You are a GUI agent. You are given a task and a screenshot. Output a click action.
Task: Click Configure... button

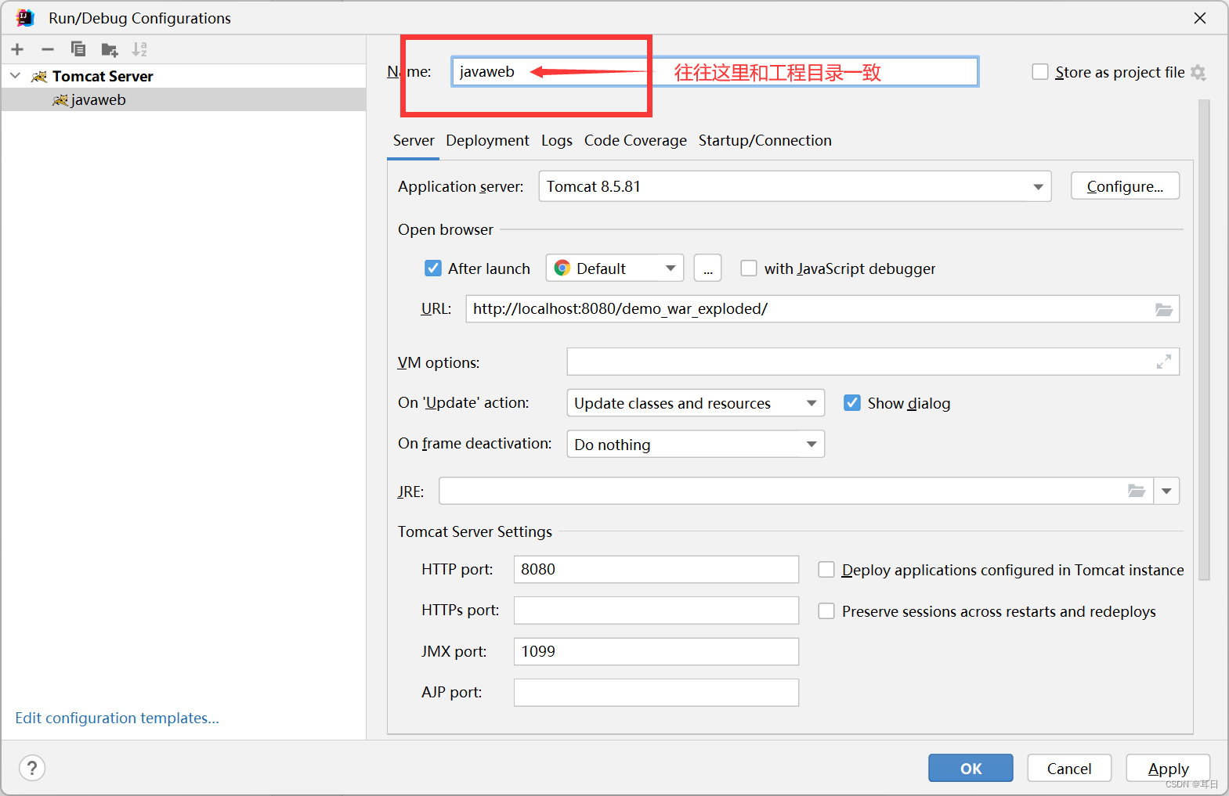pos(1125,186)
